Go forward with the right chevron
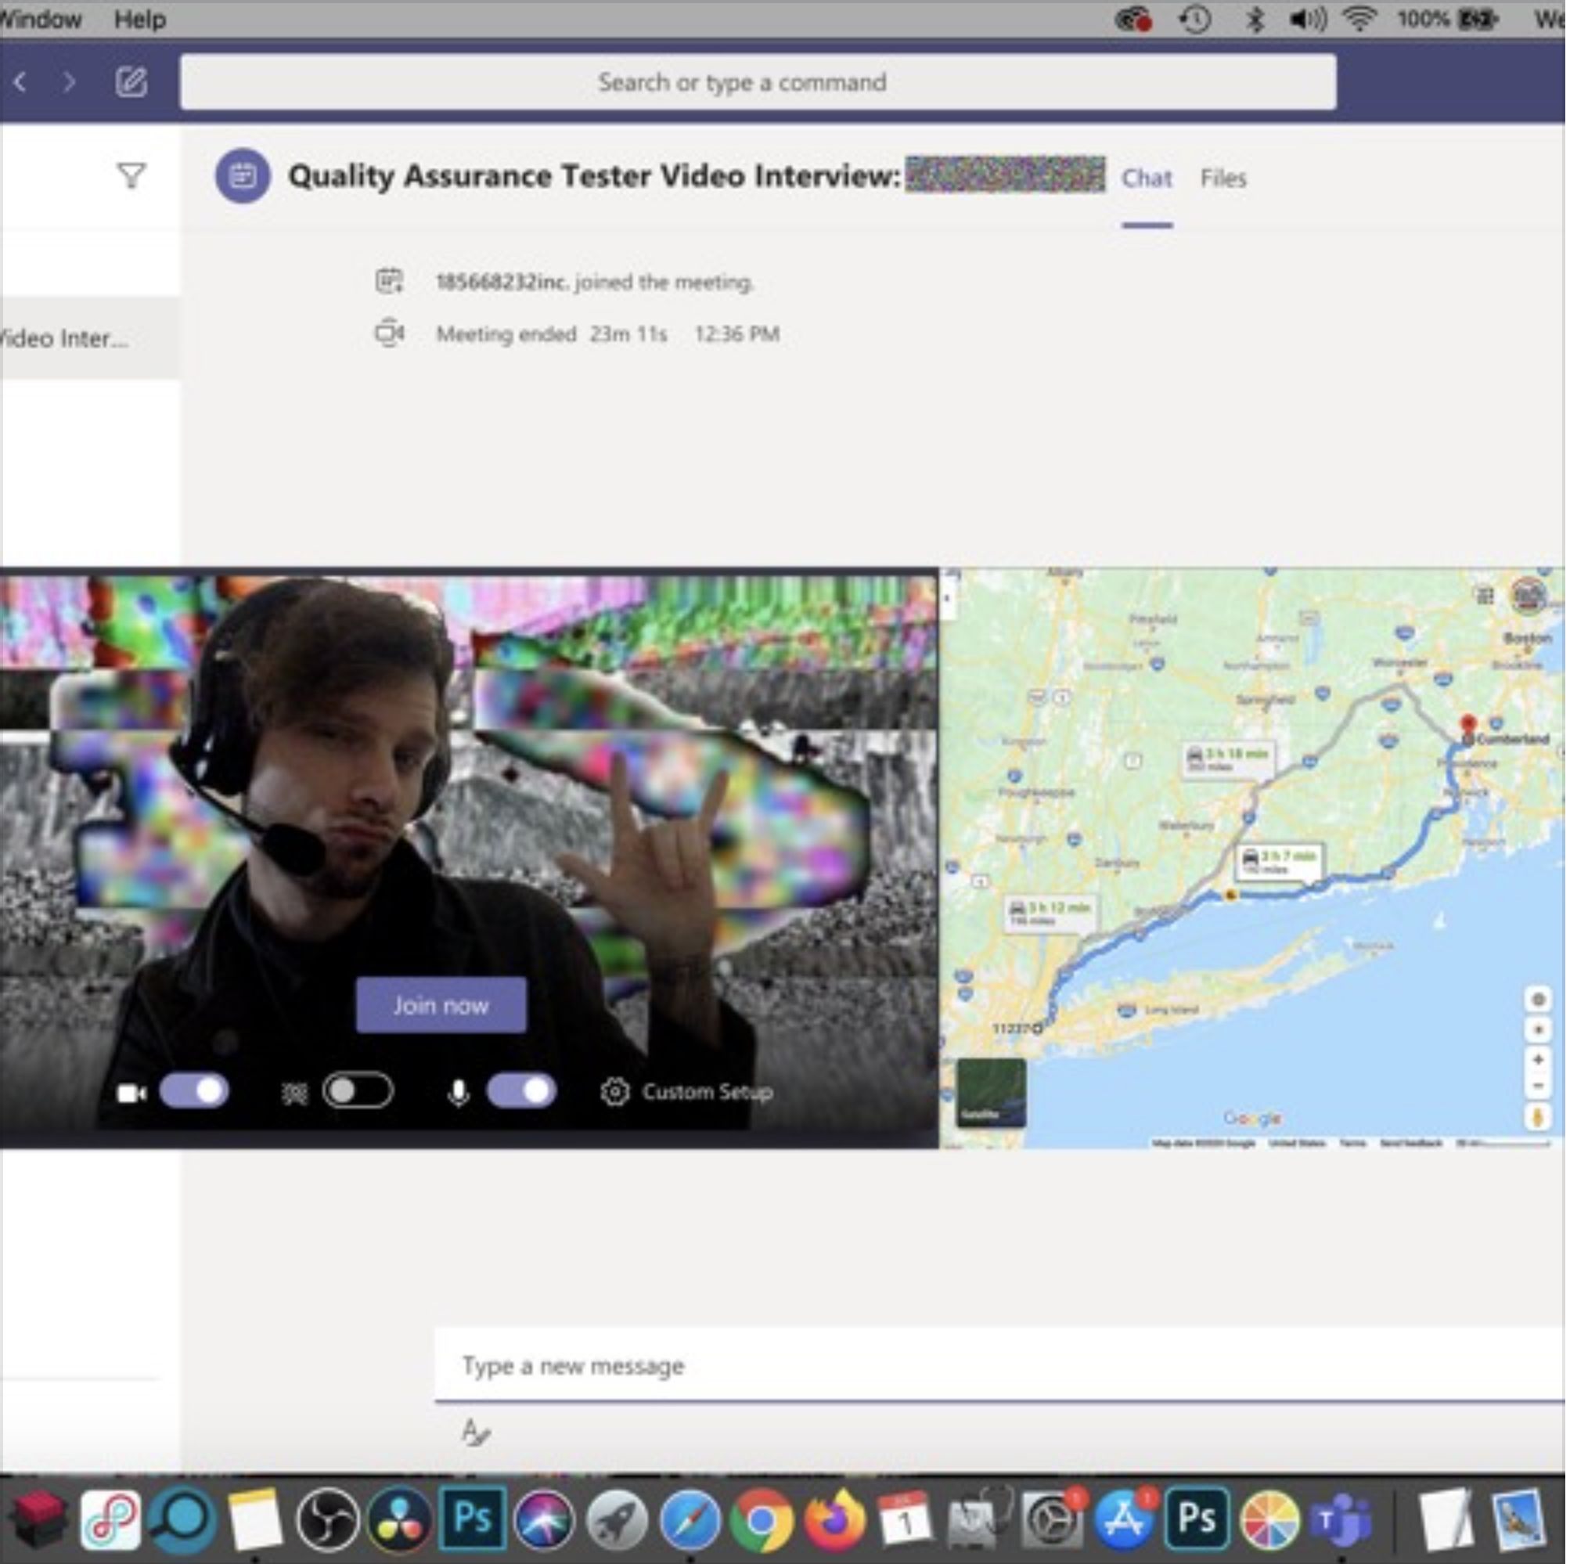This screenshot has width=1570, height=1564. coord(70,82)
